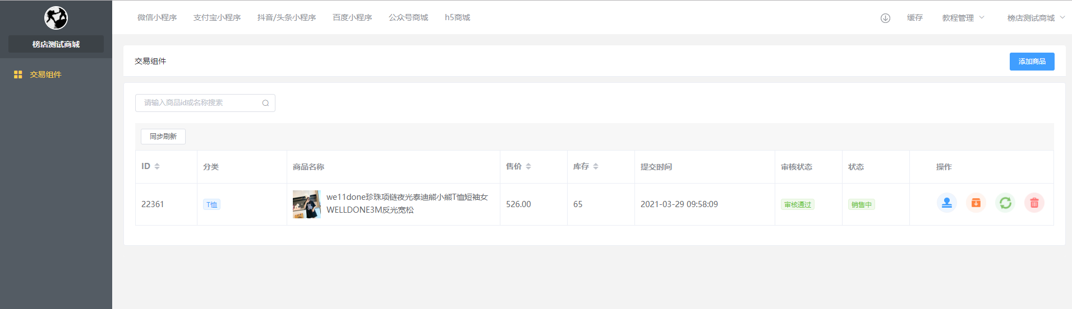The image size is (1072, 309).
Task: Click the ID cell 22361
Action: (x=153, y=204)
